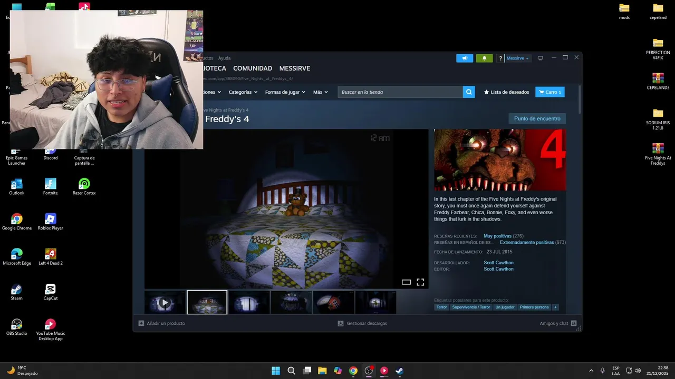Open the MESSIRVE profile tab
This screenshot has height=379, width=675.
click(x=294, y=68)
